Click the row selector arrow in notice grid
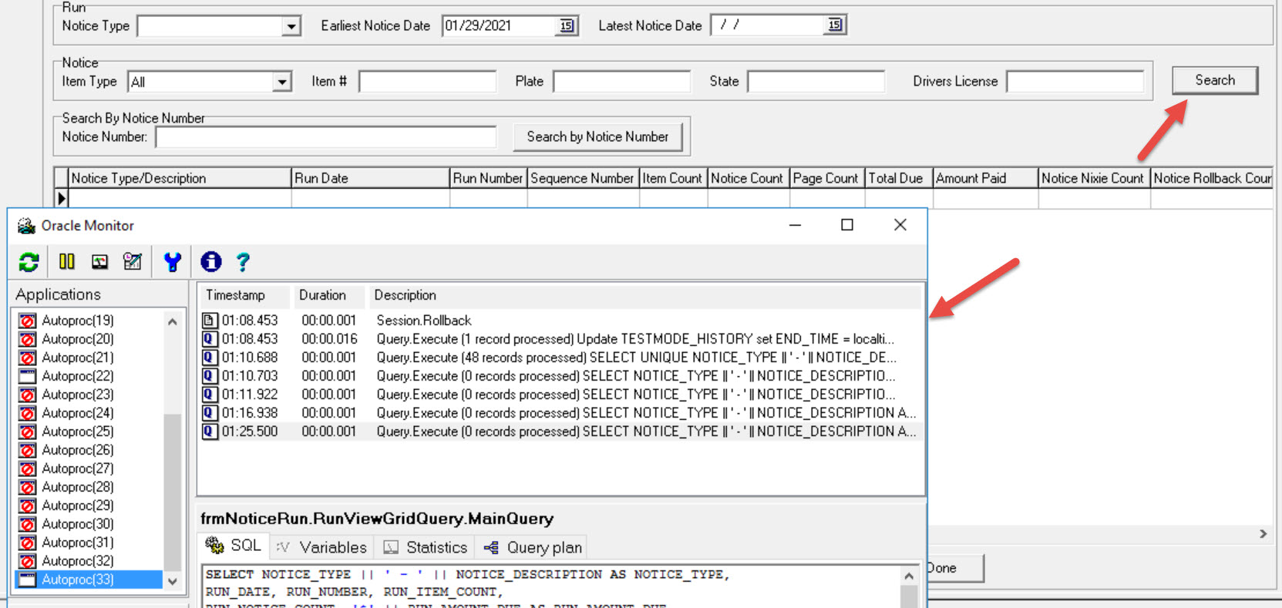Viewport: 1282px width, 608px height. [62, 198]
